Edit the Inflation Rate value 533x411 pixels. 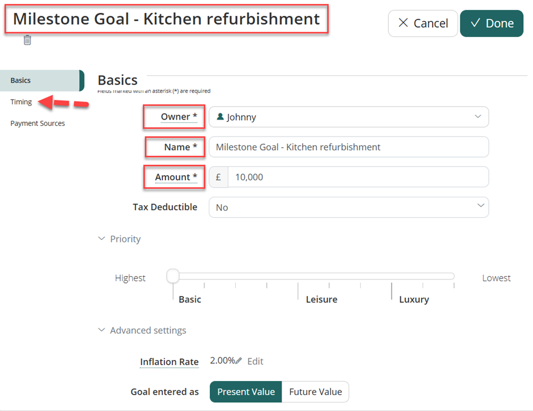coord(255,361)
